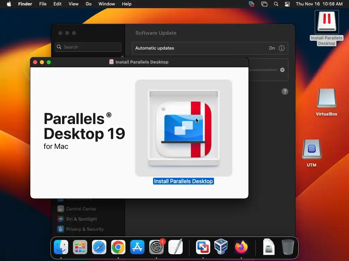Open the Go menu
349x261 pixels.
tap(89, 4)
